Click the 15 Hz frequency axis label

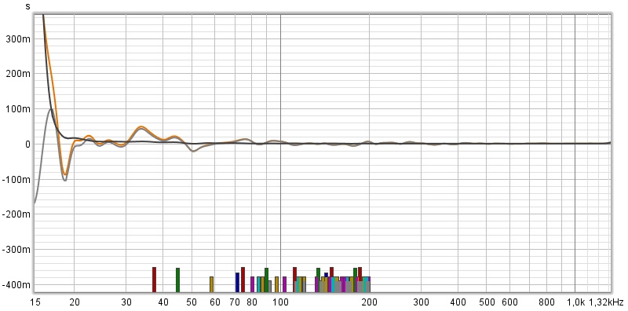coord(35,302)
